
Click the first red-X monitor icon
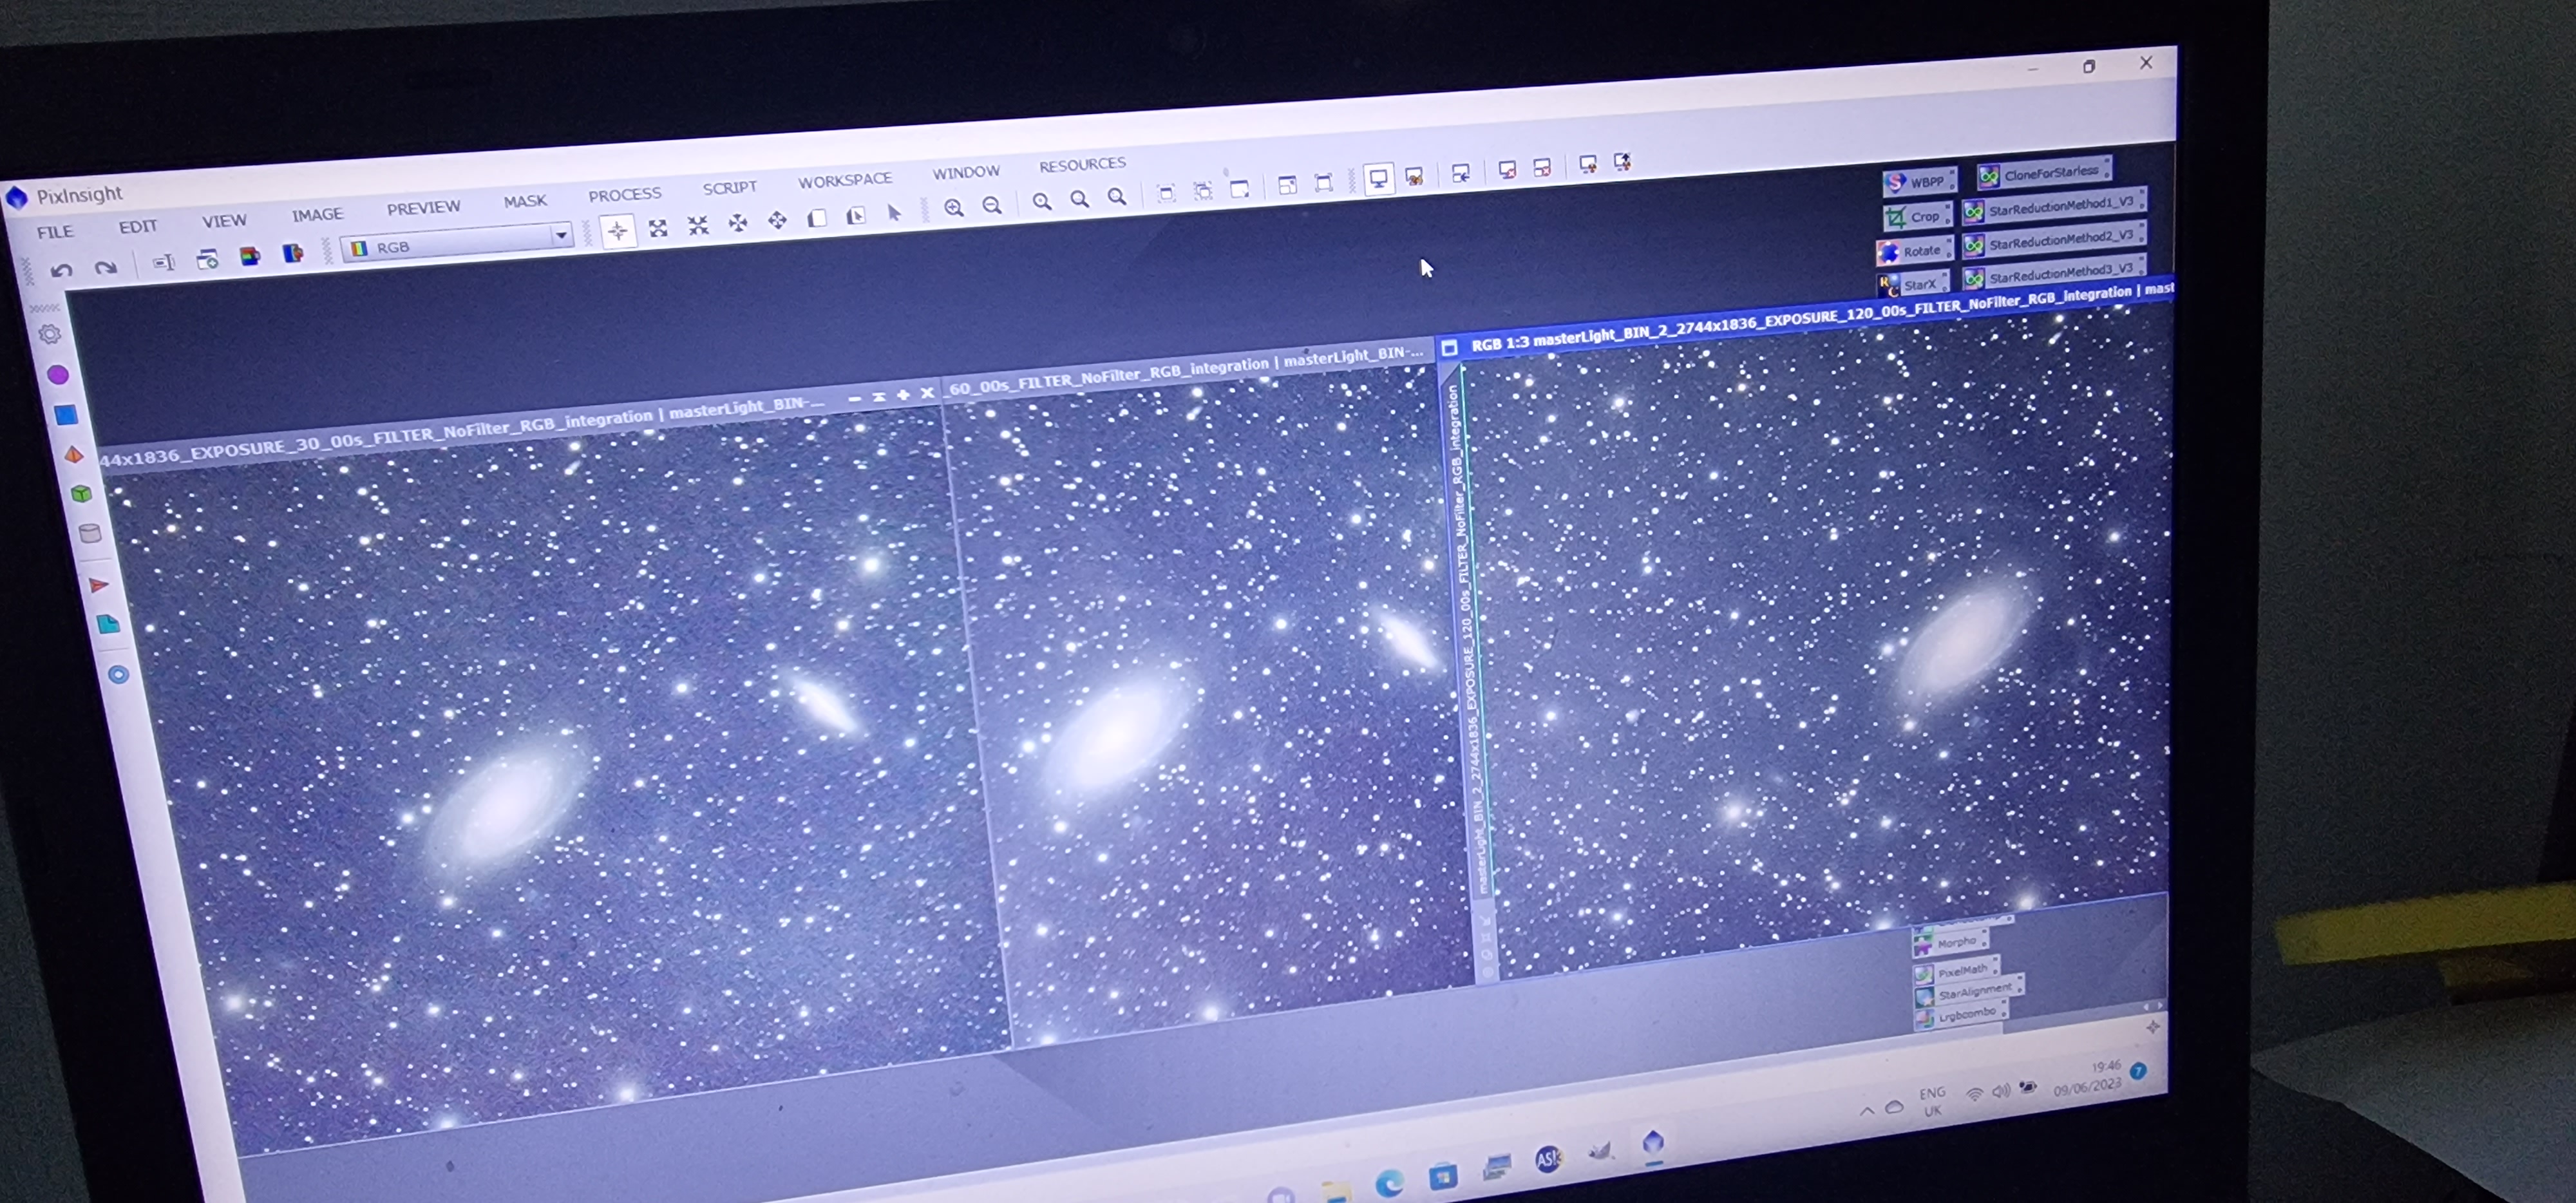1507,170
